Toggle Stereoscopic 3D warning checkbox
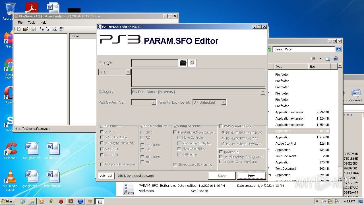Image resolution: width=364 pixels, height=205 pixels. pyautogui.click(x=175, y=165)
